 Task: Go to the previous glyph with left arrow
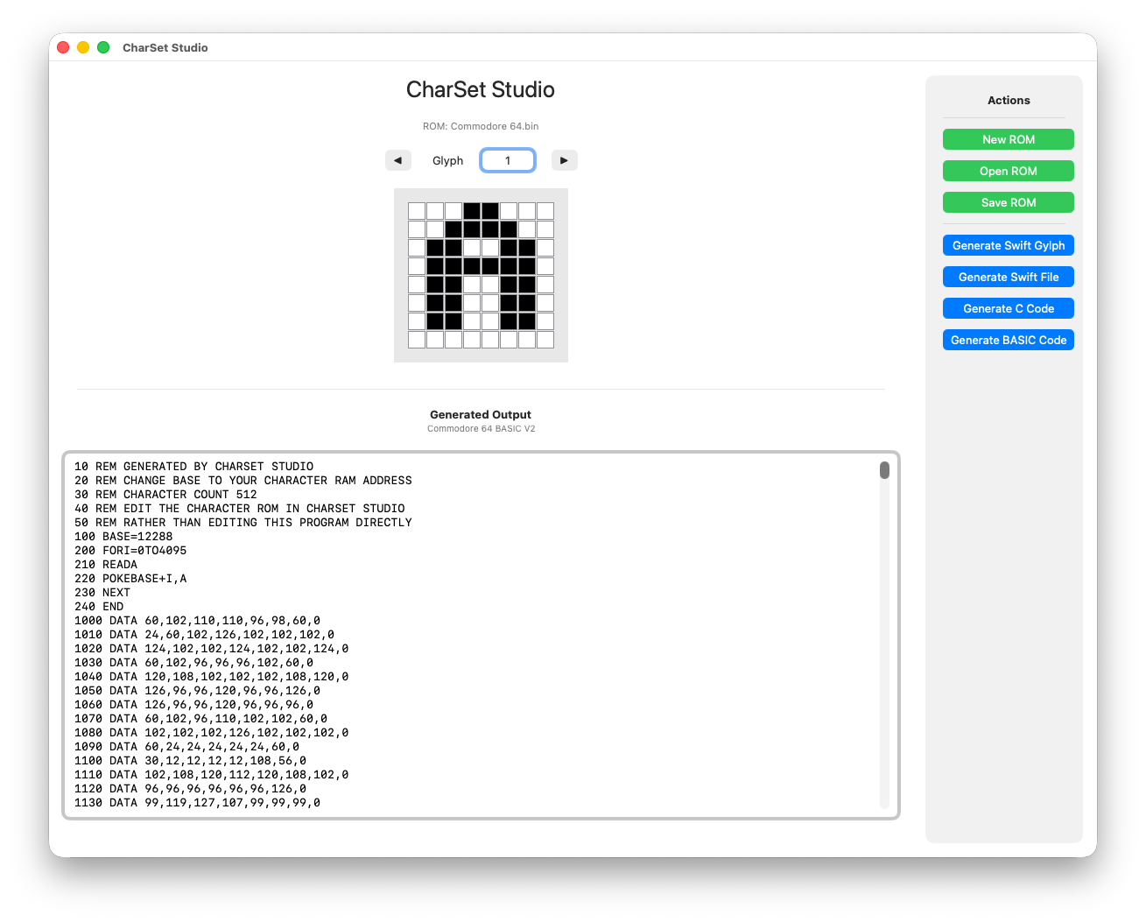[x=397, y=160]
